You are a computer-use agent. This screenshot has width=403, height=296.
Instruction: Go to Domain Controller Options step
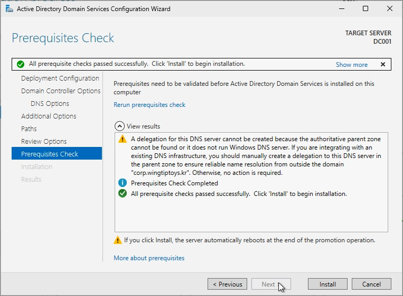pos(61,91)
